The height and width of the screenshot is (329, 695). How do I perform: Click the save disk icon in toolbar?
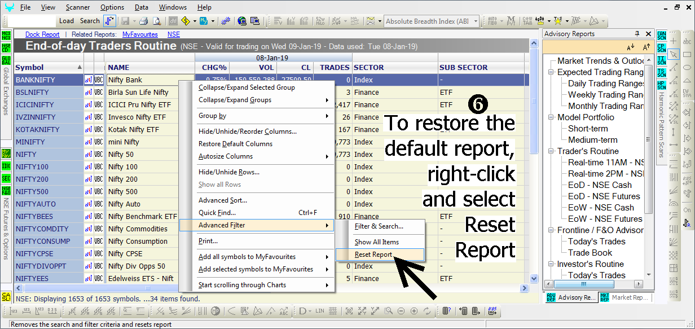(125, 21)
